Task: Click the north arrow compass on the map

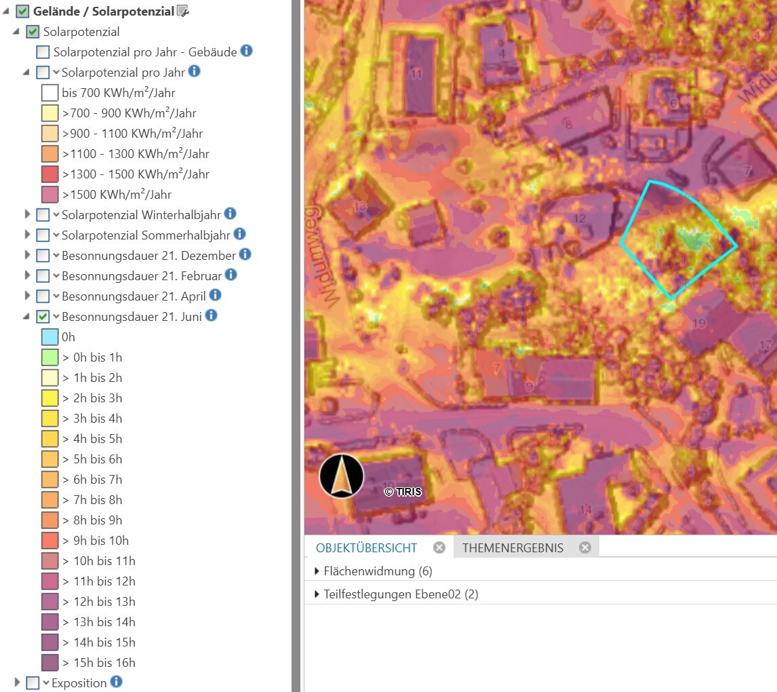Action: point(342,476)
